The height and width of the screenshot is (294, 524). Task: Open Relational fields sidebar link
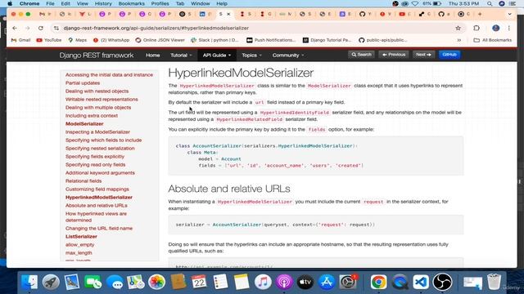(x=84, y=181)
